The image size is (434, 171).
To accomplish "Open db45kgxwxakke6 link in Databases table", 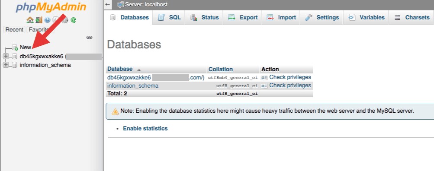I will tap(129, 77).
